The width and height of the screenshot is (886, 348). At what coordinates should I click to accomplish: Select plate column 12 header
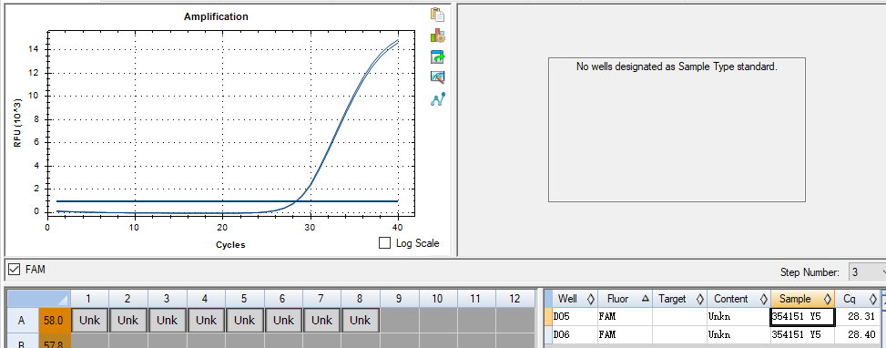[x=515, y=298]
